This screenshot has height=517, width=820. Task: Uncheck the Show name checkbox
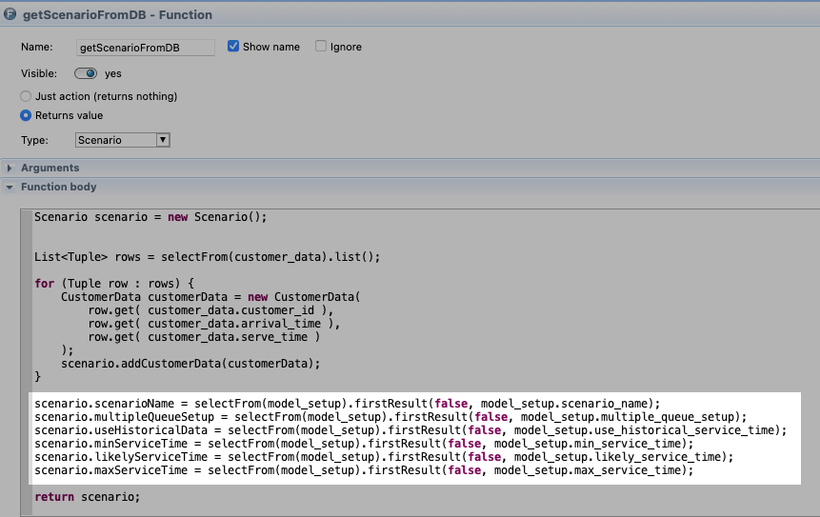click(233, 46)
